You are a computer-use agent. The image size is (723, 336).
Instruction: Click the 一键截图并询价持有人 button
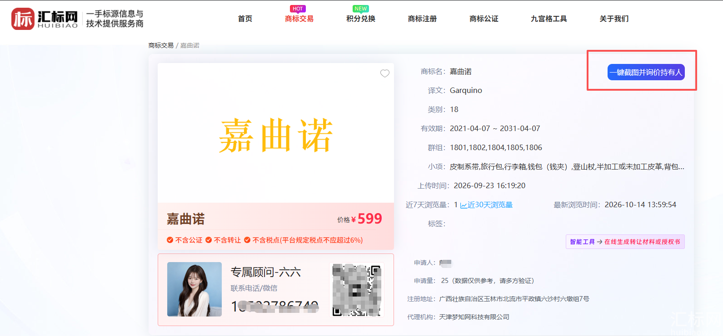(x=646, y=72)
